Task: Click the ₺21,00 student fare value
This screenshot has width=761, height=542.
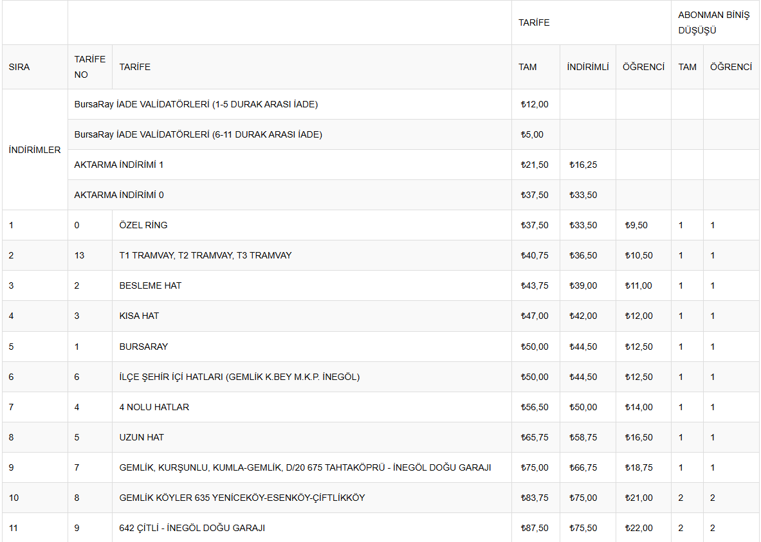Action: point(639,498)
